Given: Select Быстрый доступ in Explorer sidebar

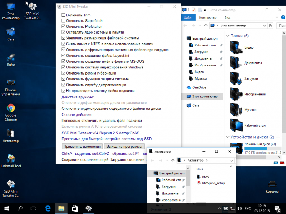Looking at the screenshot, I should (202, 38).
